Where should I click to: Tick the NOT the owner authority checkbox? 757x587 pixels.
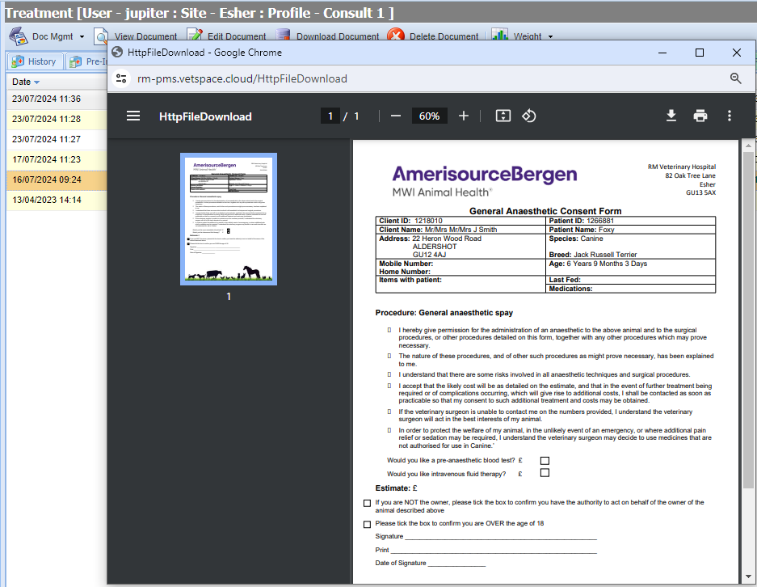point(367,504)
